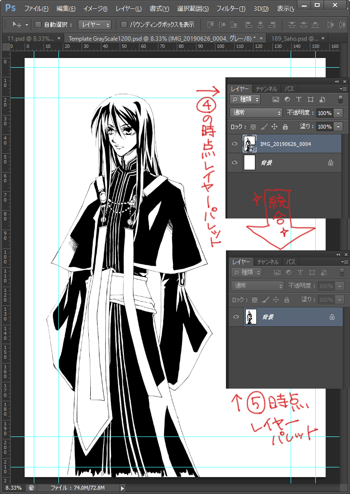This screenshot has width=350, height=494.
Task: Click the align horizontal centers icon
Action: [260, 24]
